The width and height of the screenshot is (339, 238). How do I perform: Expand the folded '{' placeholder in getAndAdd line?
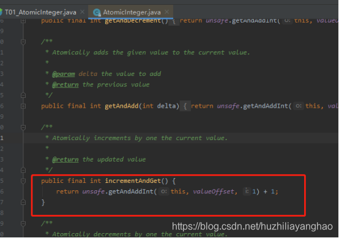[185, 106]
